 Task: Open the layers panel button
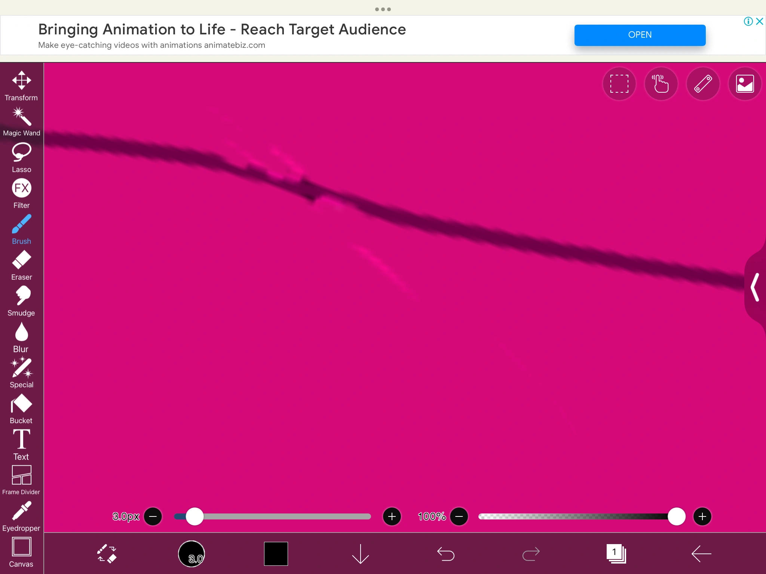tap(616, 553)
